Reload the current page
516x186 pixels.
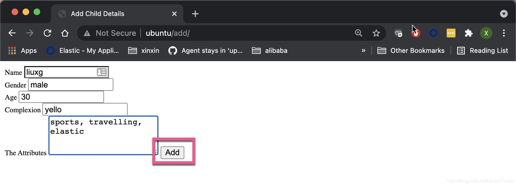pyautogui.click(x=47, y=33)
